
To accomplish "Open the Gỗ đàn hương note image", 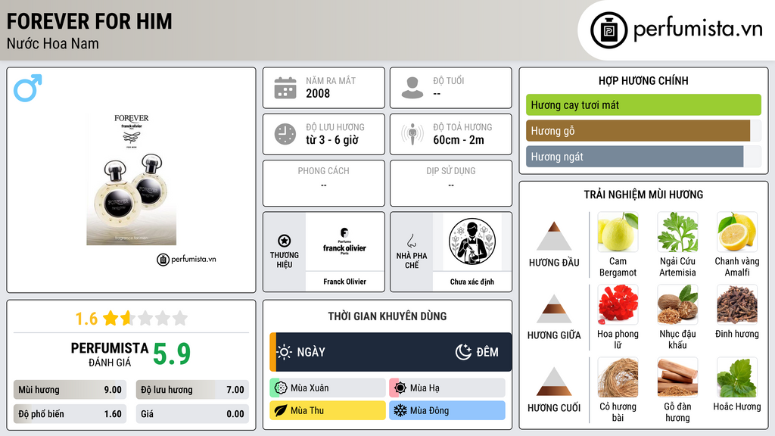I will click(677, 377).
